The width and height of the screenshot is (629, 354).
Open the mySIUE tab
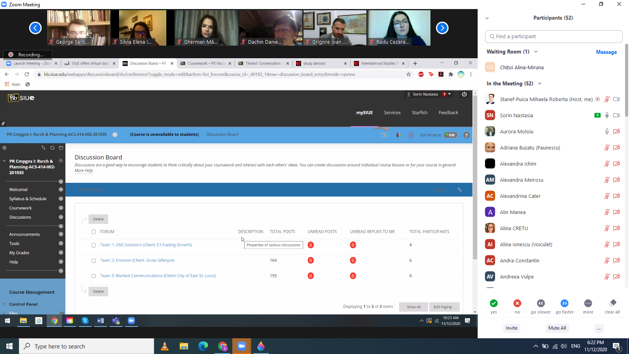pyautogui.click(x=364, y=112)
